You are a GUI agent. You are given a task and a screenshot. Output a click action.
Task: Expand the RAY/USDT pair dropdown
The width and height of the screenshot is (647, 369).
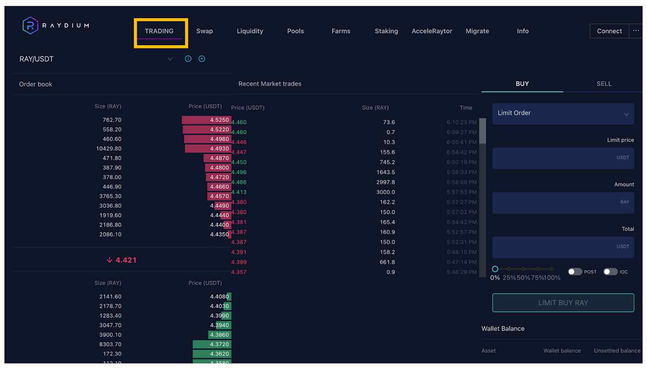(170, 59)
